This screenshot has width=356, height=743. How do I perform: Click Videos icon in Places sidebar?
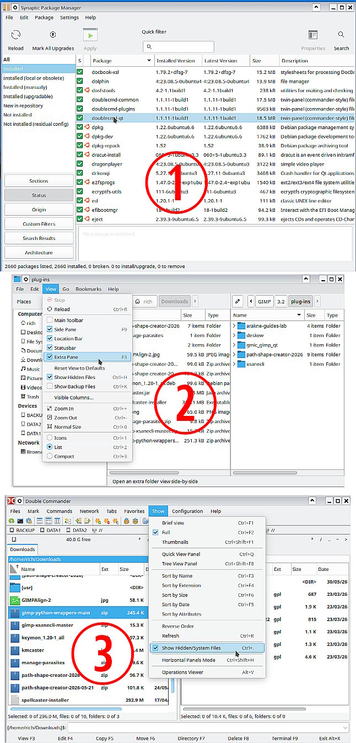23,387
